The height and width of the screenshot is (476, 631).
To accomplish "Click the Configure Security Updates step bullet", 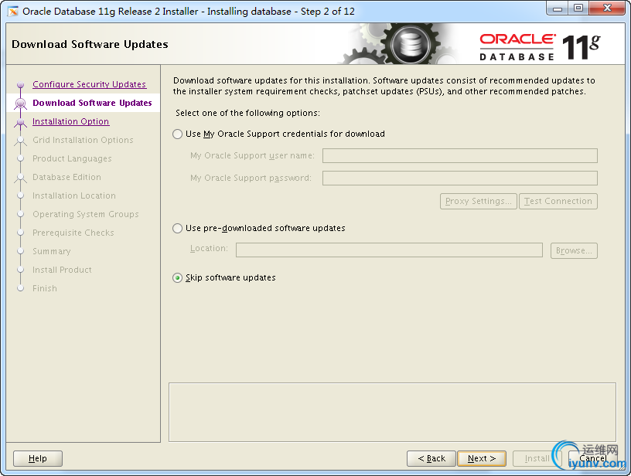I will point(21,85).
